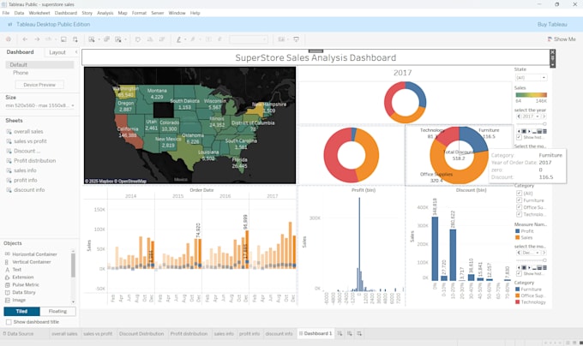
Task: Click the Vertical Container object
Action: [x=28, y=262]
